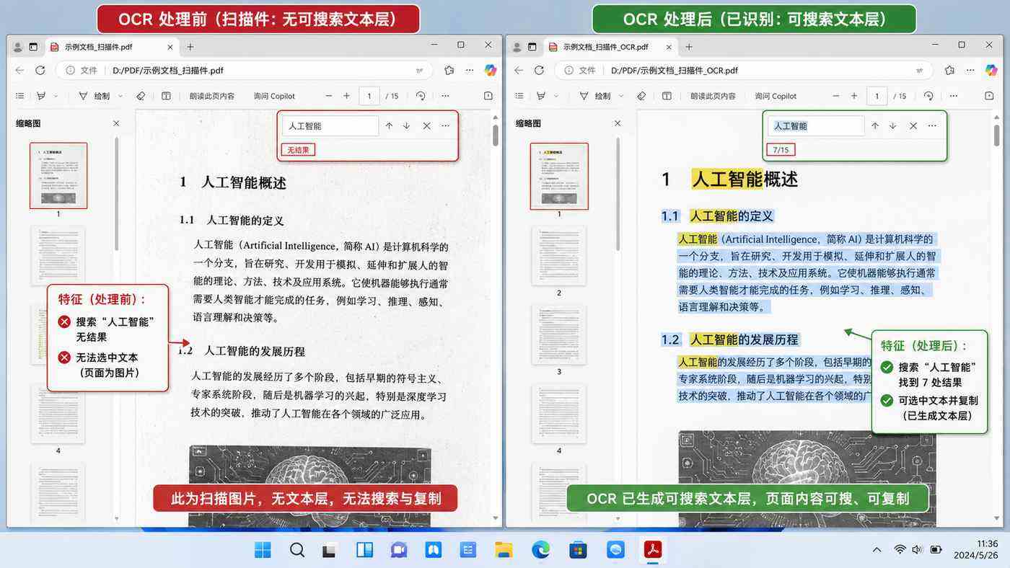Image resolution: width=1010 pixels, height=568 pixels.
Task: Select highlighter tool in right OCR window
Action: point(540,96)
